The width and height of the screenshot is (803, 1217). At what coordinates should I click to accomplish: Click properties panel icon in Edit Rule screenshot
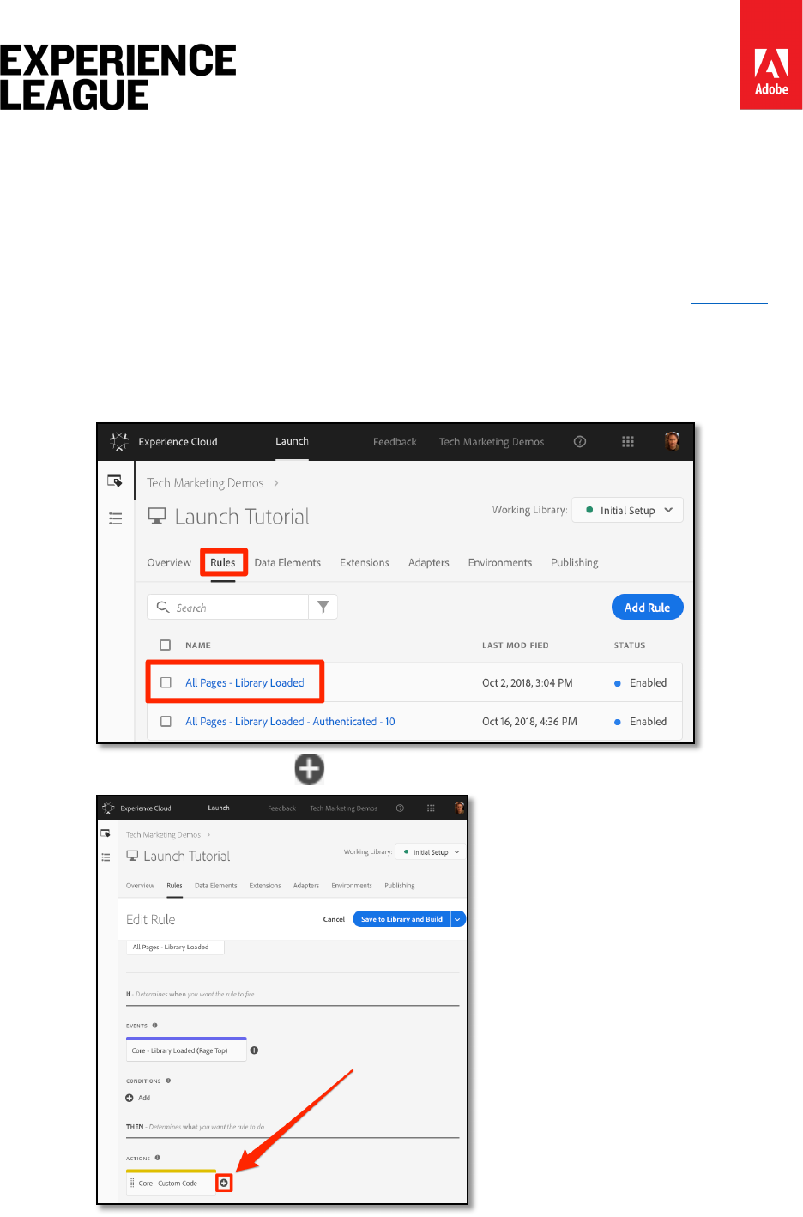point(106,833)
